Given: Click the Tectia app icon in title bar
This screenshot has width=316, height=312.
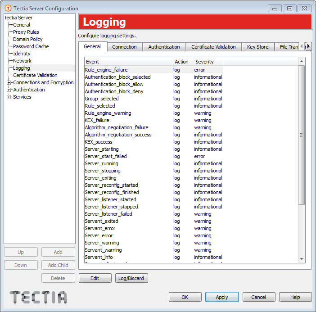Looking at the screenshot, I should pos(8,8).
